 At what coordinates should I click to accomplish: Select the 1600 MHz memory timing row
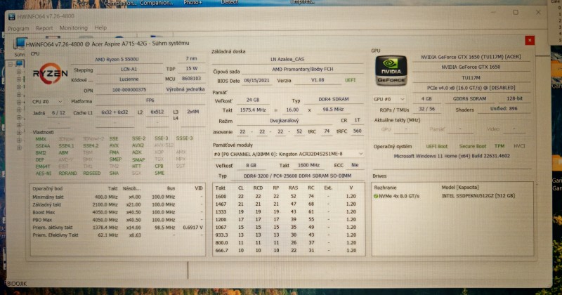288,196
